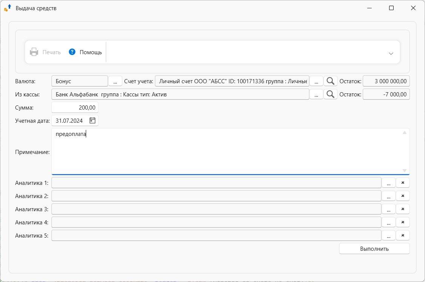Image resolution: width=425 pixels, height=282 pixels.
Task: Open browse button for Из кассы
Action: point(316,94)
